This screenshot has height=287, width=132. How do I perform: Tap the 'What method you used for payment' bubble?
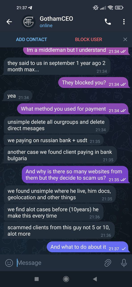coord(73,109)
